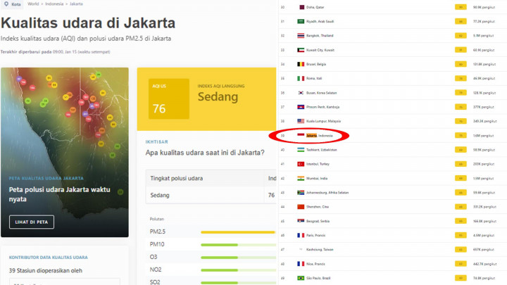Viewport: 507px width, 285px height.
Task: Open the Shenzhen, Cina ranking entry
Action: point(318,207)
